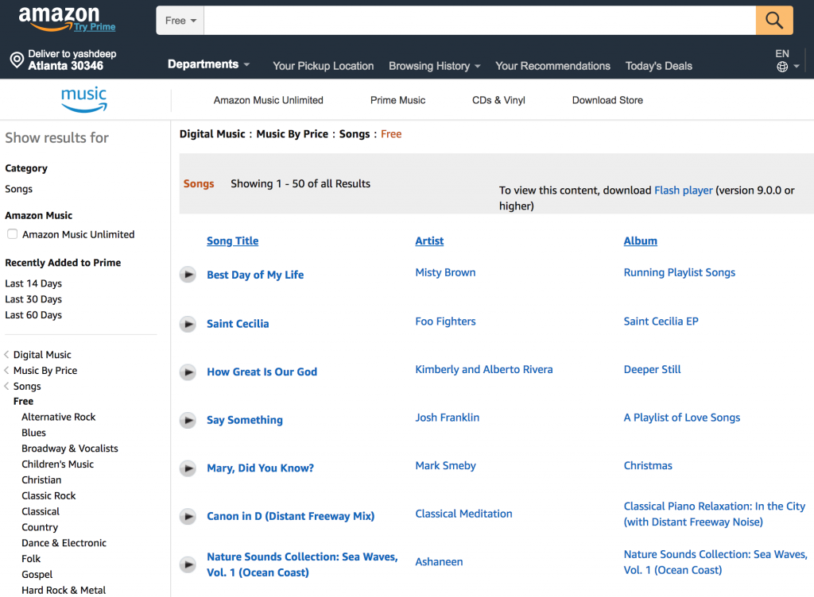Open artist Kimberly and Alberto Rivera
814x597 pixels.
484,369
